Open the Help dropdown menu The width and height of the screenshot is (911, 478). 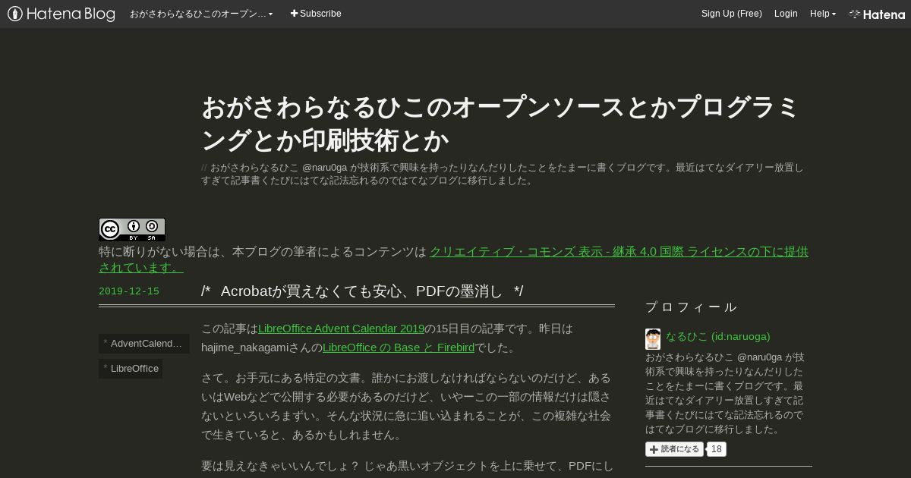coord(822,14)
